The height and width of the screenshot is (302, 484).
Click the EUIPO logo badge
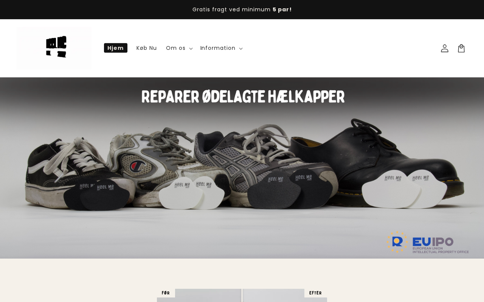pos(427,242)
